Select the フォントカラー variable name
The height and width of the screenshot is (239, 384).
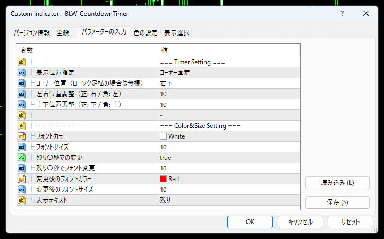52,136
